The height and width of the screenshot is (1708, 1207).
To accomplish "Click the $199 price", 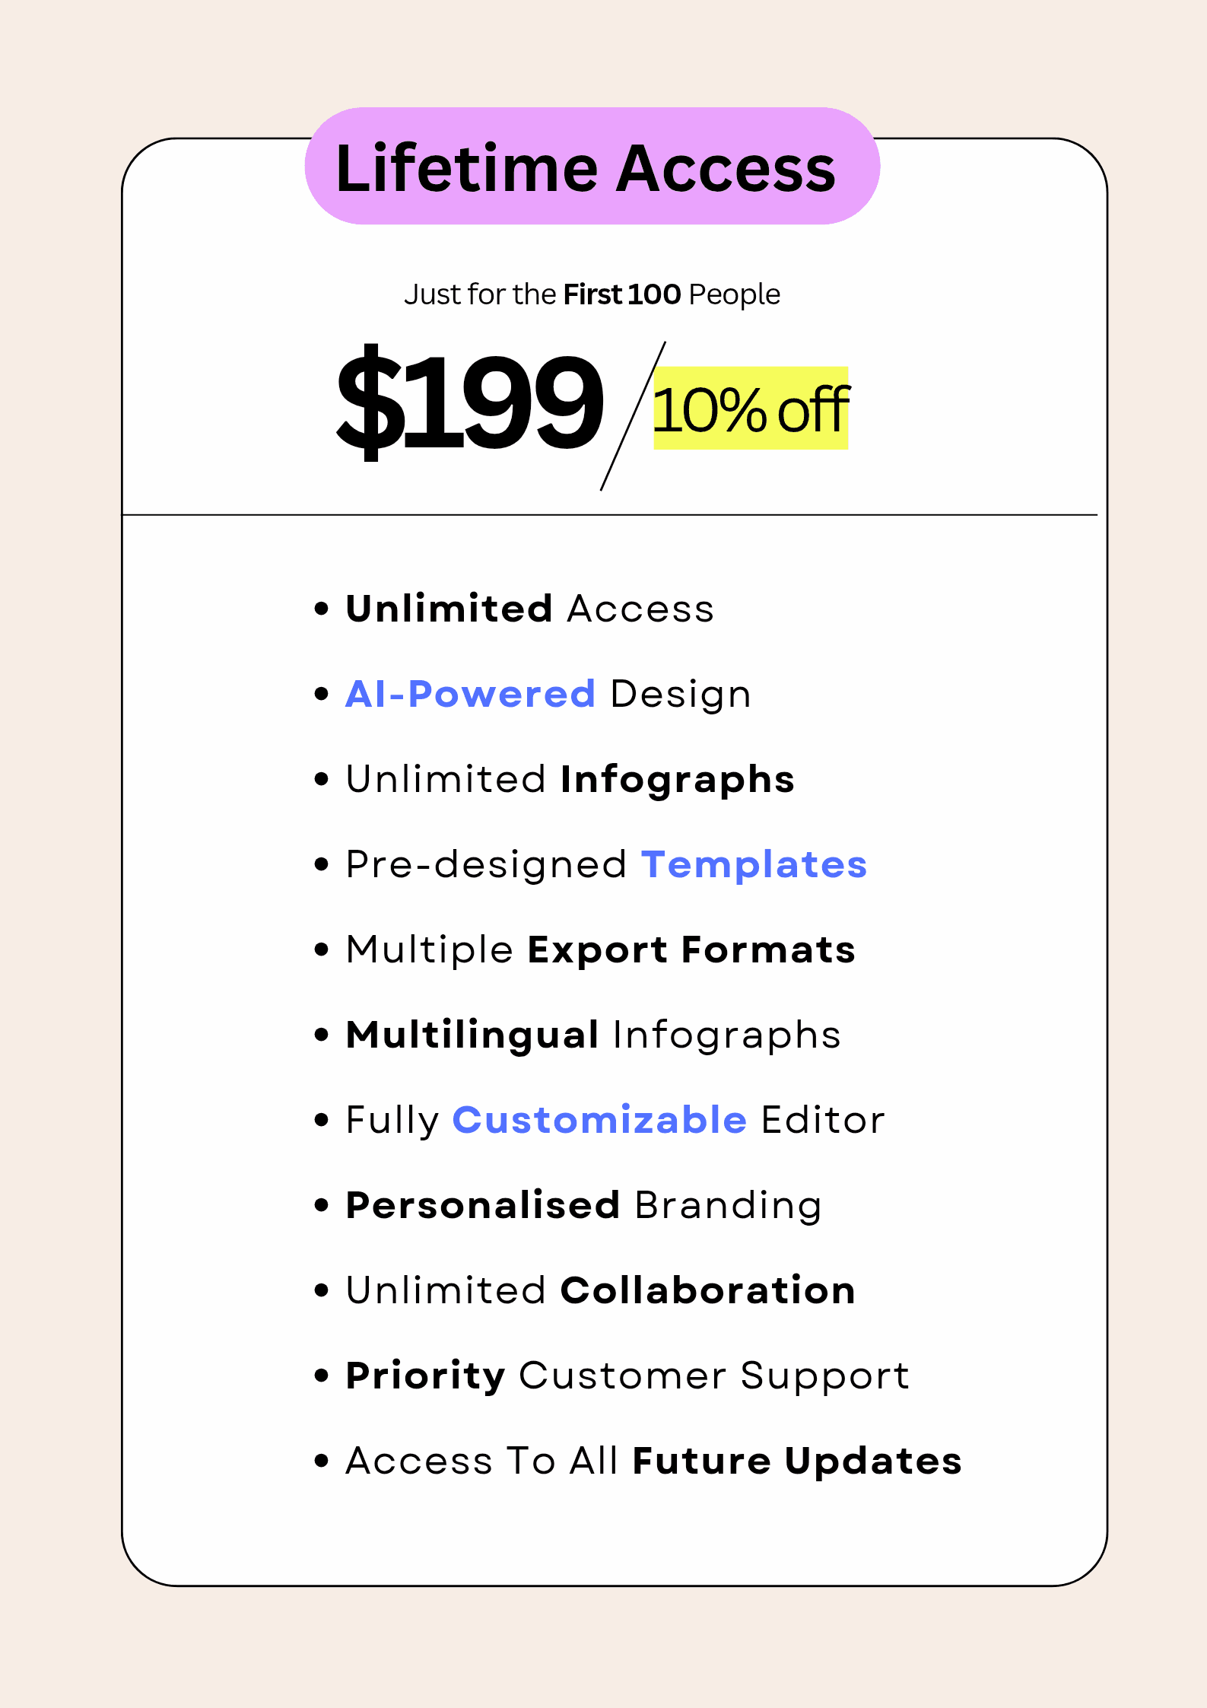I will 469,403.
